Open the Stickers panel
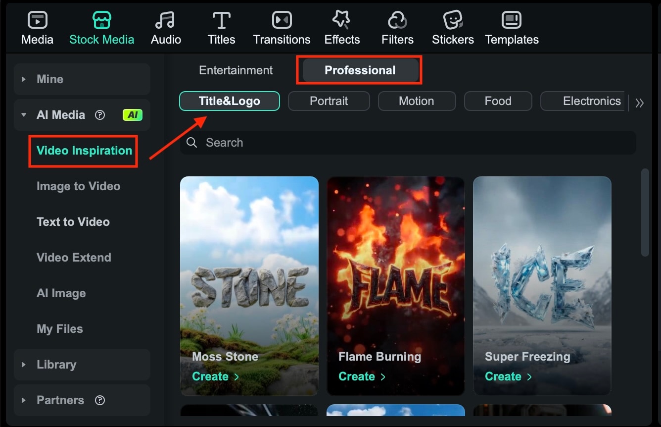This screenshot has height=427, width=661. pyautogui.click(x=453, y=27)
